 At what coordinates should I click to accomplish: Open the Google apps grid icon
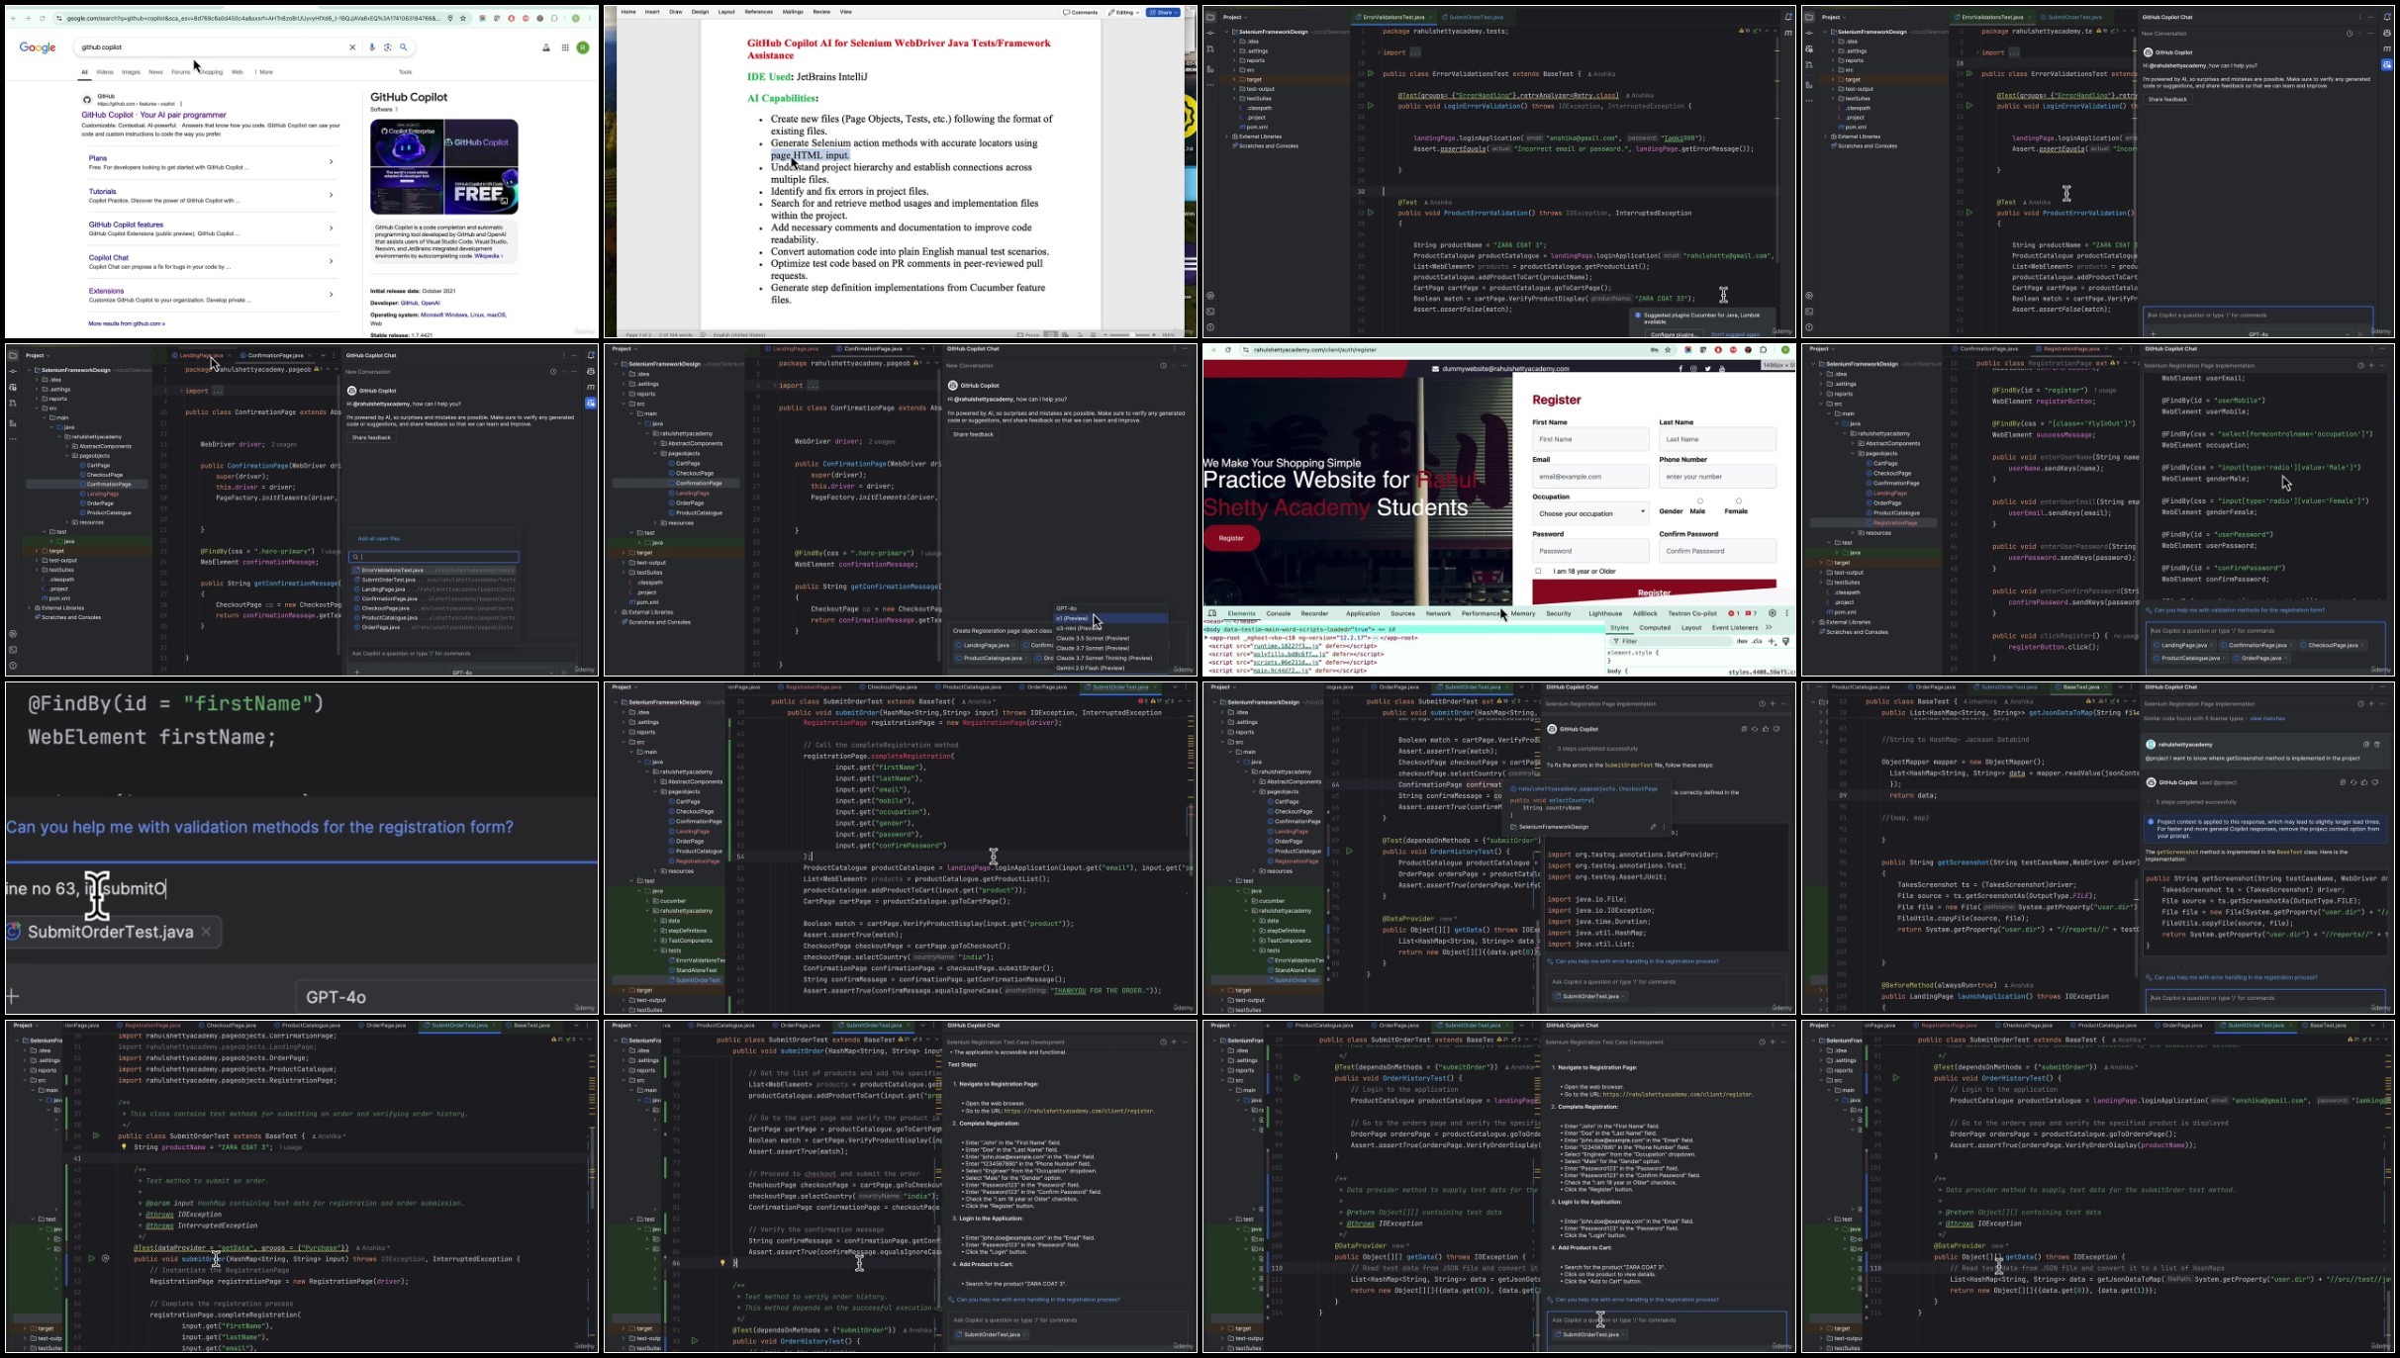565,47
